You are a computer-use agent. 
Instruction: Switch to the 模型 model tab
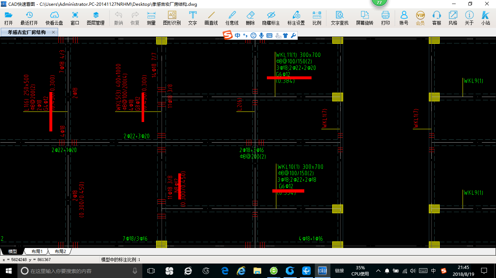12,251
